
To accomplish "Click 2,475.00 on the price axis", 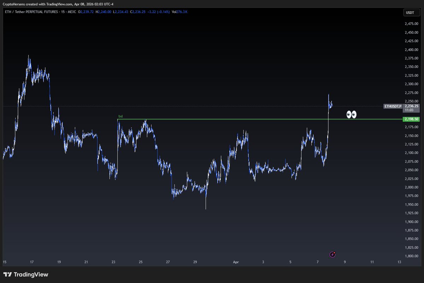I will point(411,24).
